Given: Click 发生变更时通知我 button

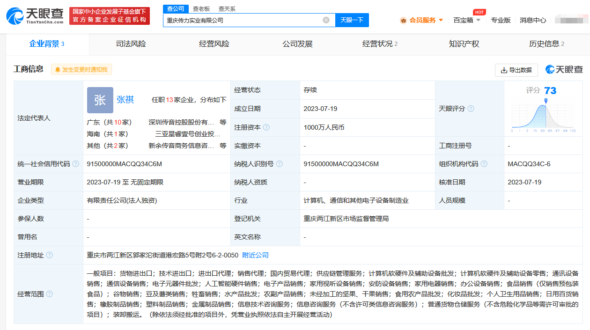Looking at the screenshot, I should pyautogui.click(x=81, y=70).
